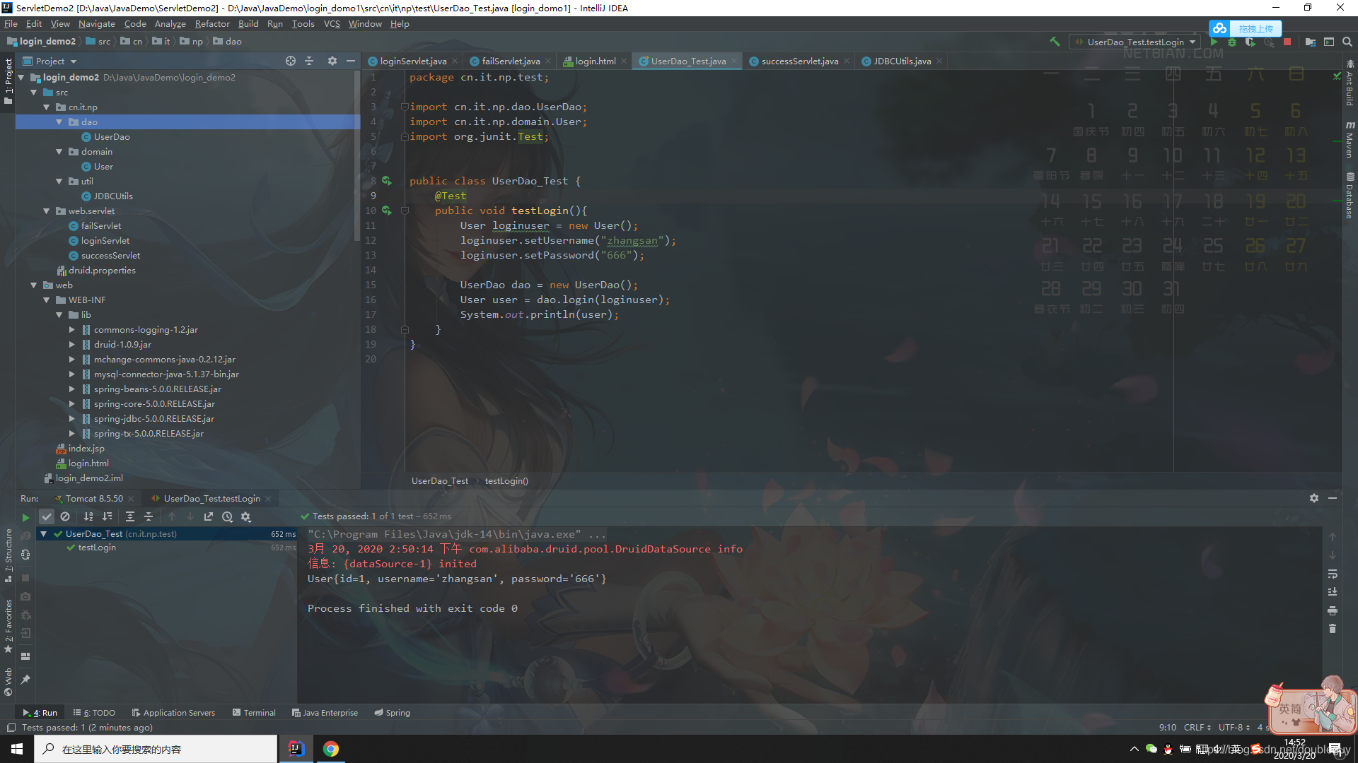Expand druid-1.0.9.jar library node
1358x763 pixels.
pyautogui.click(x=72, y=345)
